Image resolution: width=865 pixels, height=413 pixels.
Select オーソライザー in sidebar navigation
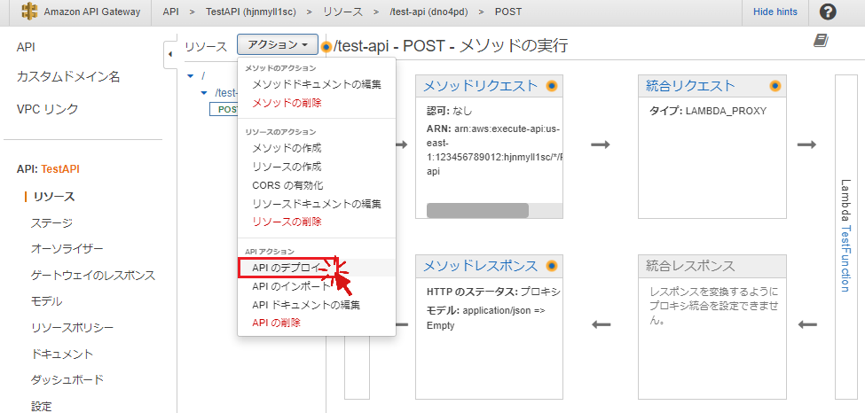pyautogui.click(x=67, y=249)
